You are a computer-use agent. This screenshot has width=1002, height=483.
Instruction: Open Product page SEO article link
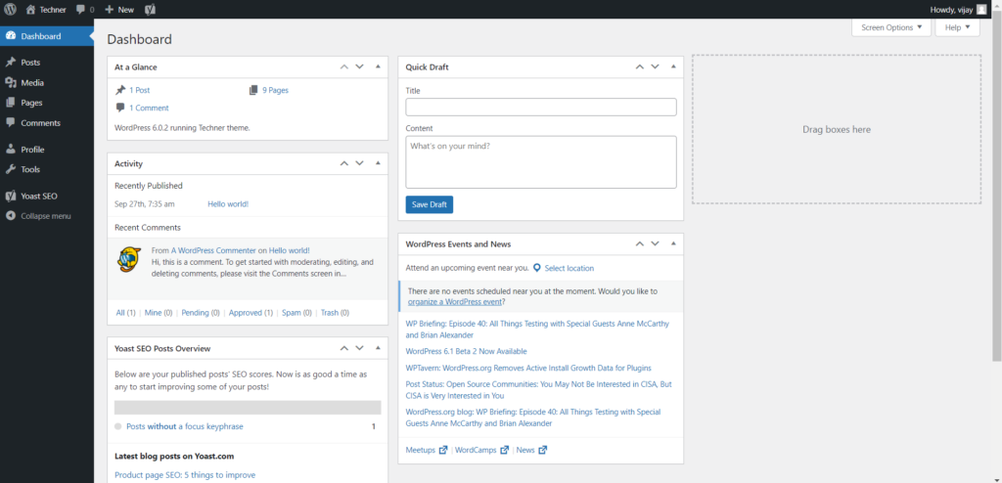click(x=185, y=475)
